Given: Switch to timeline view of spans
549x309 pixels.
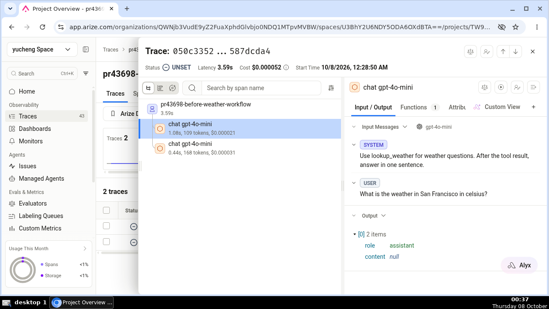Looking at the screenshot, I should [x=160, y=88].
